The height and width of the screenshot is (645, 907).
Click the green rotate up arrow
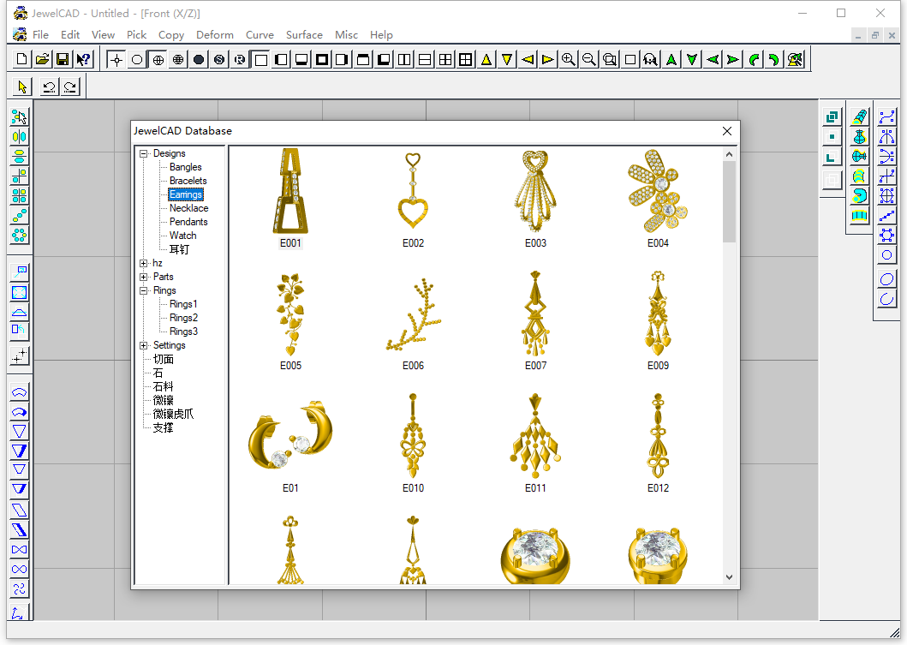pos(671,59)
